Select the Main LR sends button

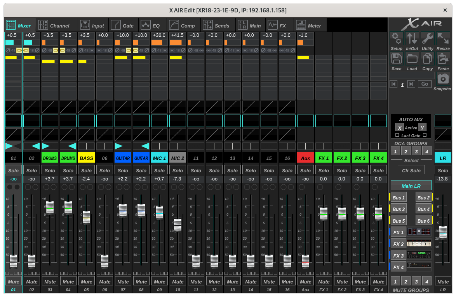[x=411, y=185]
